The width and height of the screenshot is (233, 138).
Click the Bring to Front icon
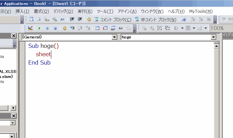point(144,28)
